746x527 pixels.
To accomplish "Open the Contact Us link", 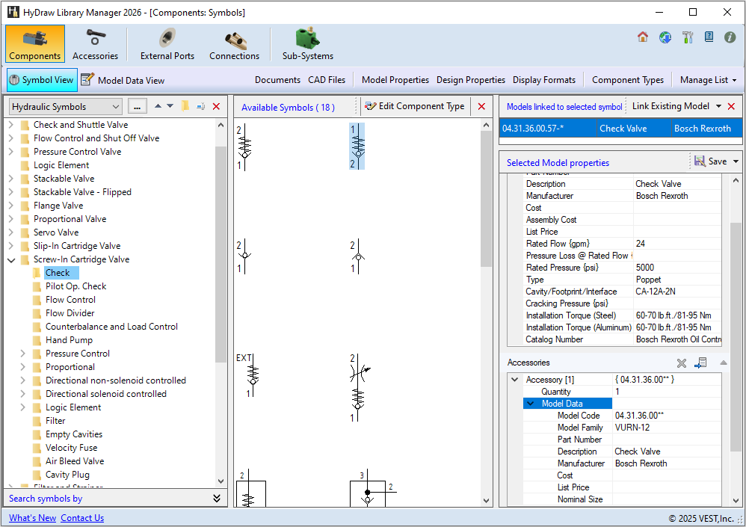I will (82, 518).
